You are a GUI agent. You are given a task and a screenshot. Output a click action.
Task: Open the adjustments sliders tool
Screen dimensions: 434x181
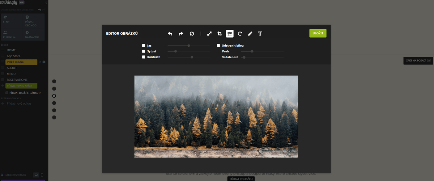pyautogui.click(x=230, y=34)
